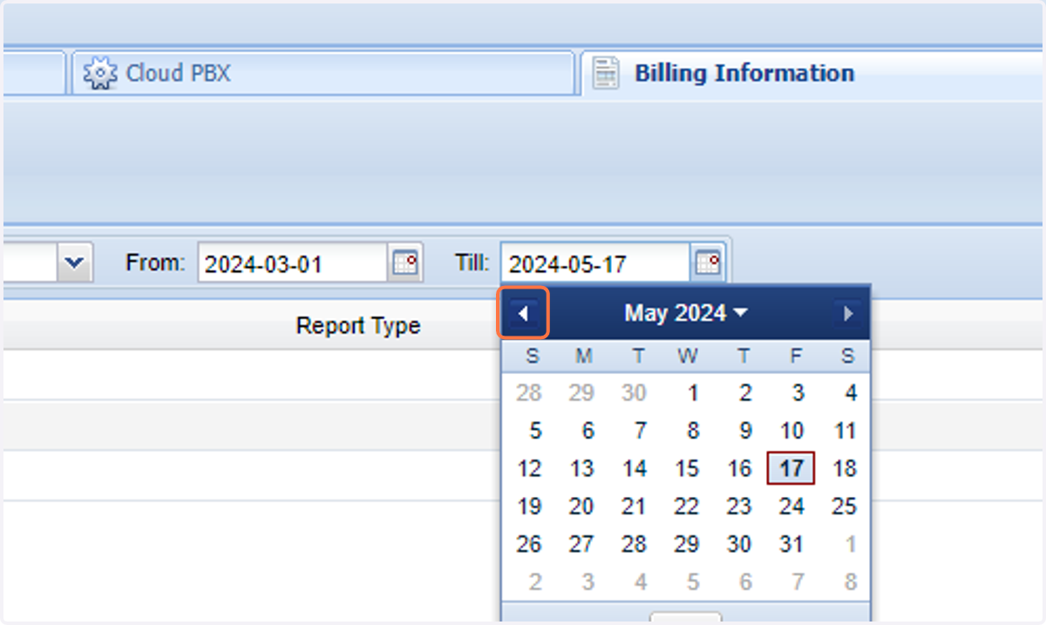Select May 19 in the calendar
Image resolution: width=1046 pixels, height=625 pixels.
(x=529, y=506)
